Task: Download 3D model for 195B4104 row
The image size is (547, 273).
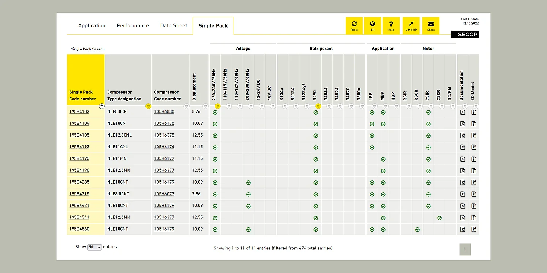Action: click(474, 124)
